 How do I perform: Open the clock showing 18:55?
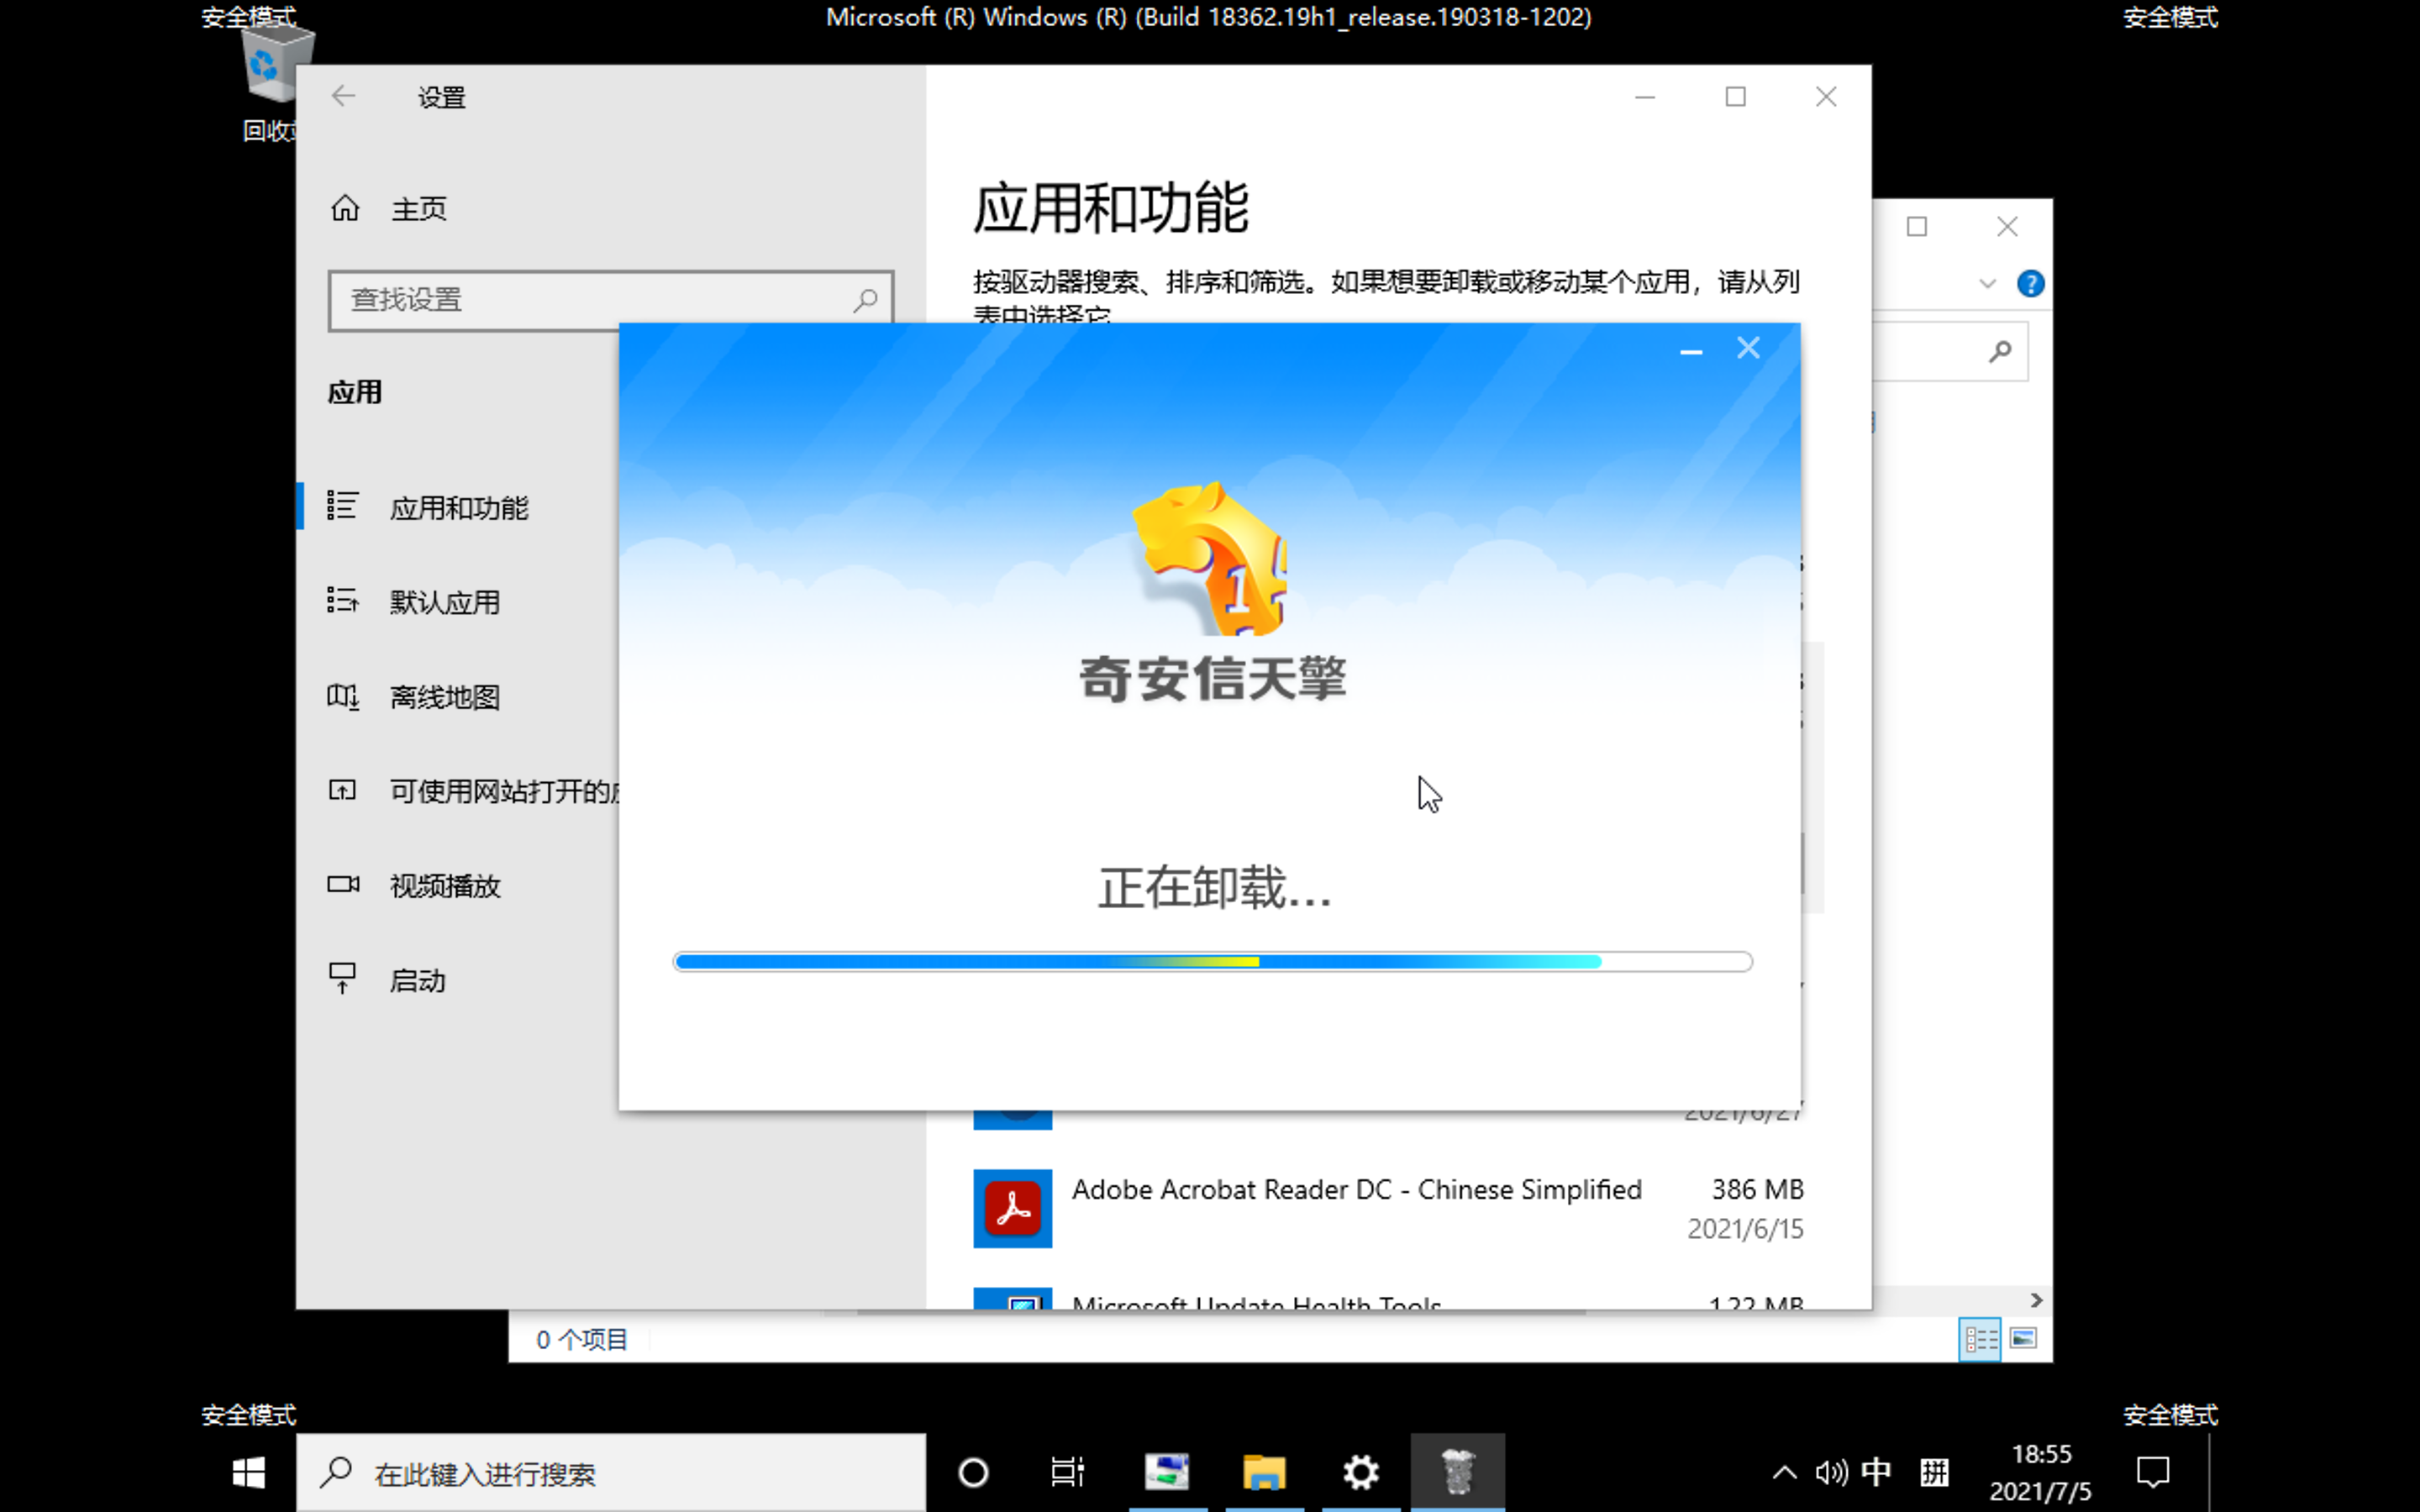2041,1473
